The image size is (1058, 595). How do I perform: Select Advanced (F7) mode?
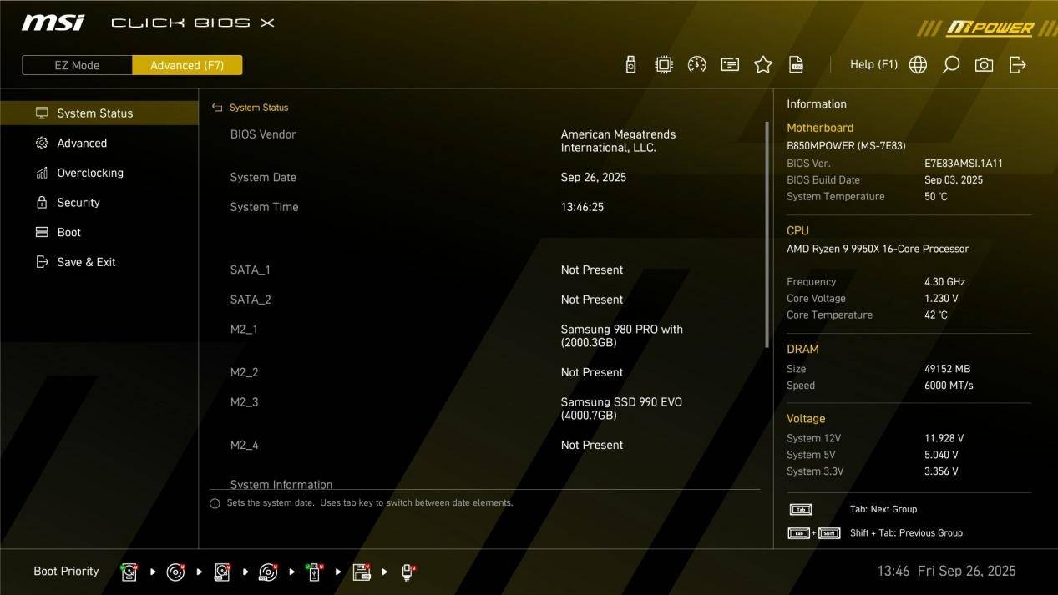[187, 65]
